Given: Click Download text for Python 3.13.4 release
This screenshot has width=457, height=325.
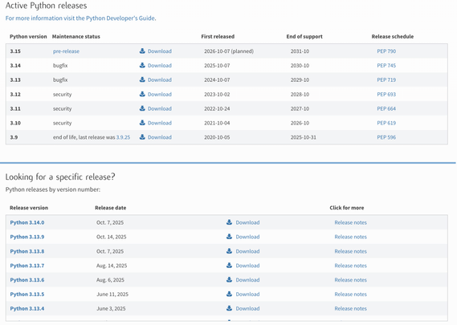Looking at the screenshot, I should pos(247,308).
